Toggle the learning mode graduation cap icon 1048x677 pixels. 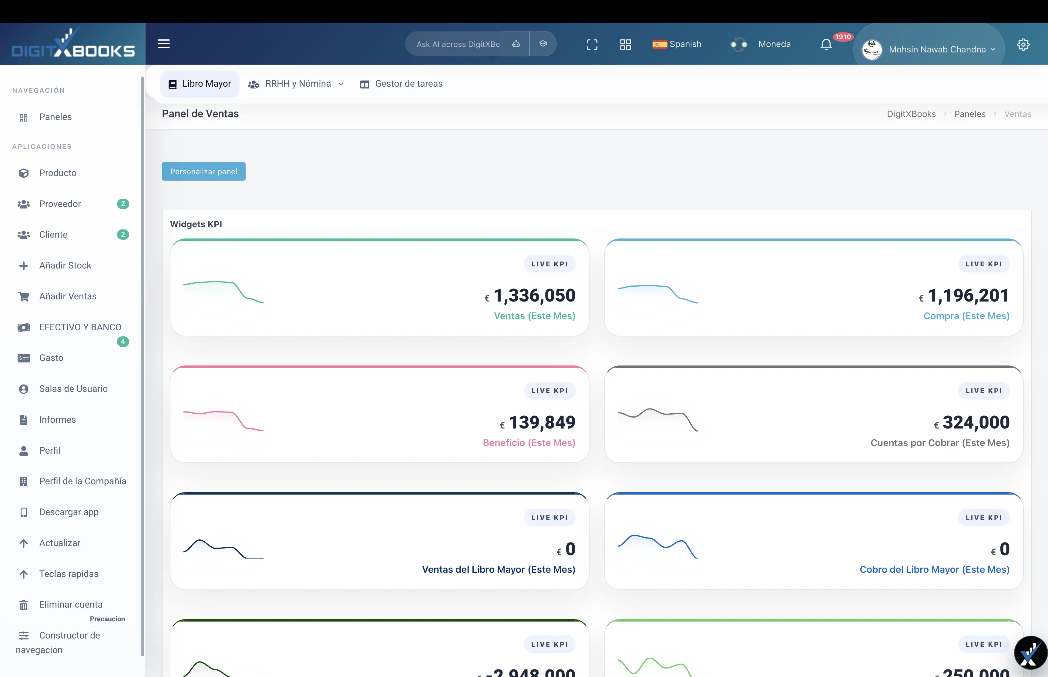click(x=543, y=44)
